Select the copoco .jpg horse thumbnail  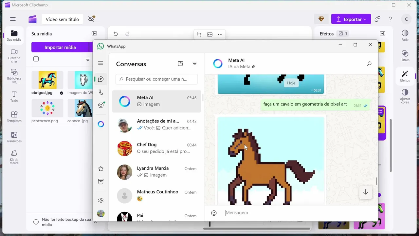pyautogui.click(x=80, y=108)
